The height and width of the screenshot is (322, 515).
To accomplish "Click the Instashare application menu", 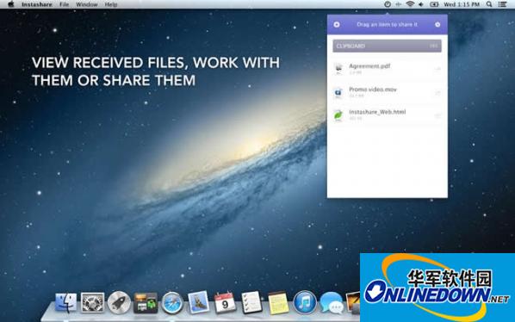I will point(37,4).
